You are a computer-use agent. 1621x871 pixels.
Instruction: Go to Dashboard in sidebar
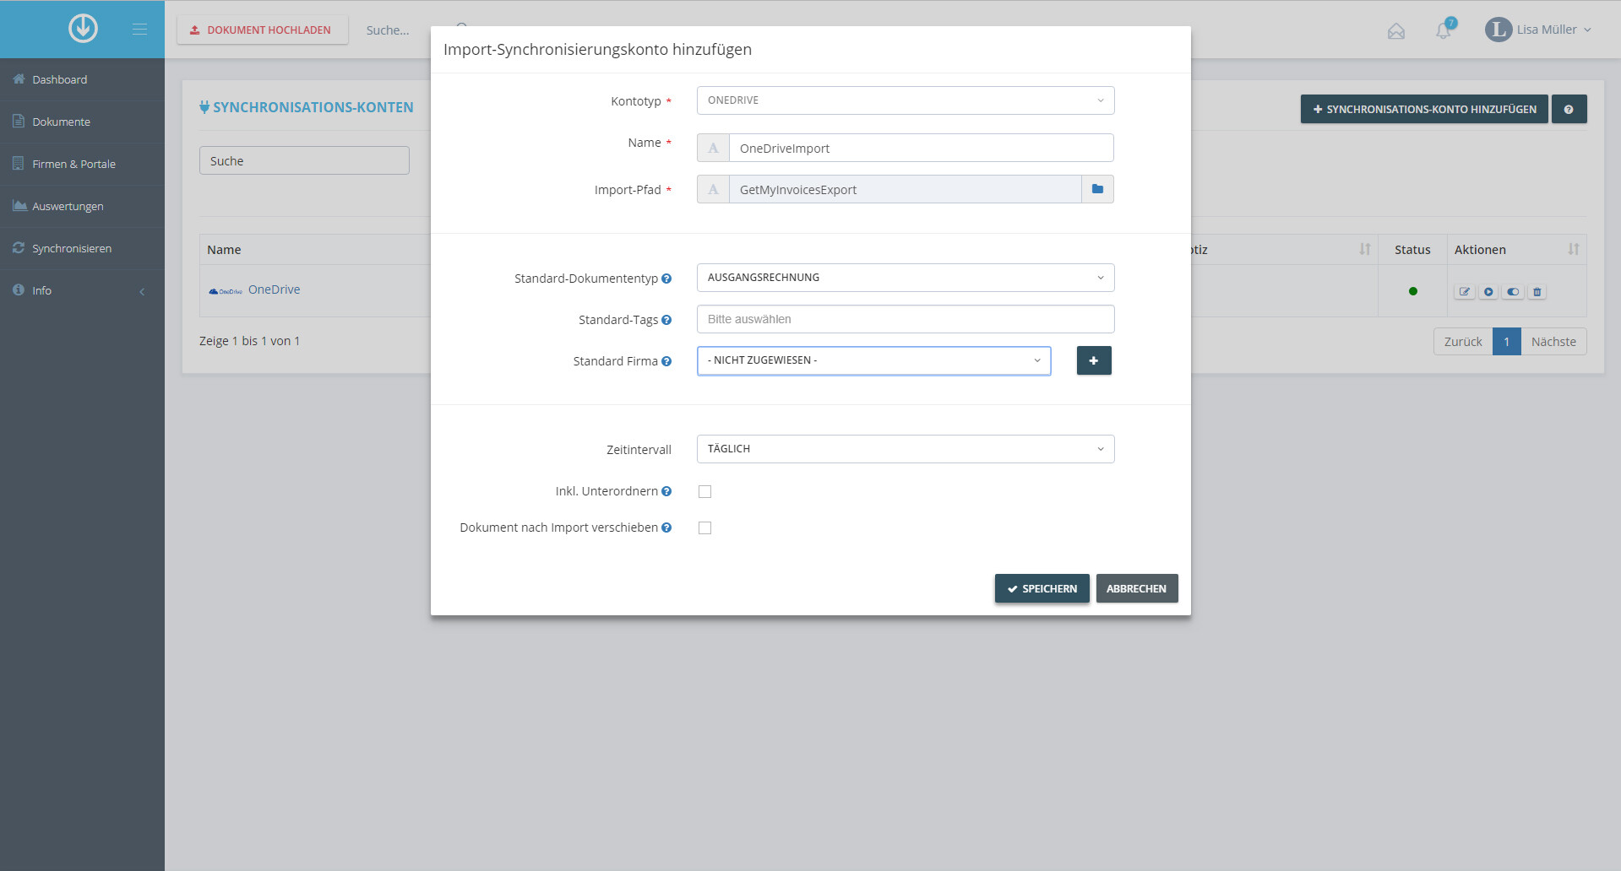[x=82, y=79]
